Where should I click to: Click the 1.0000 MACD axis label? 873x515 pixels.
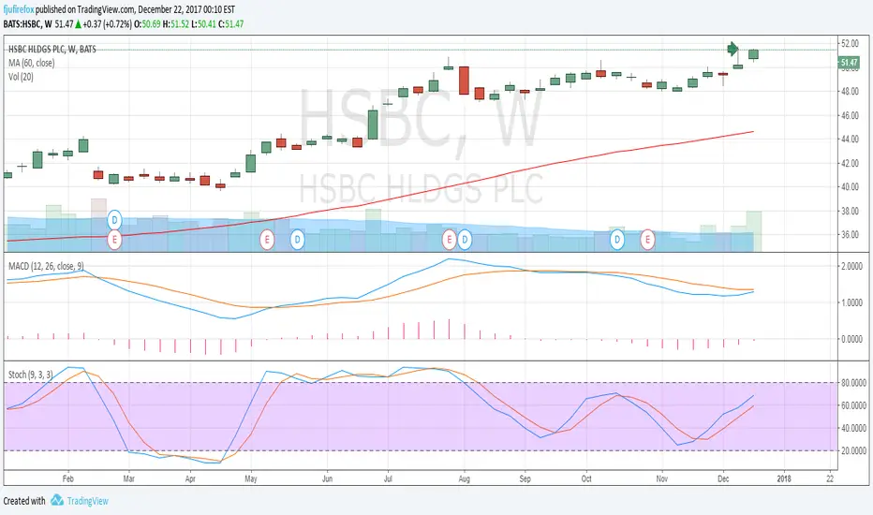click(851, 302)
